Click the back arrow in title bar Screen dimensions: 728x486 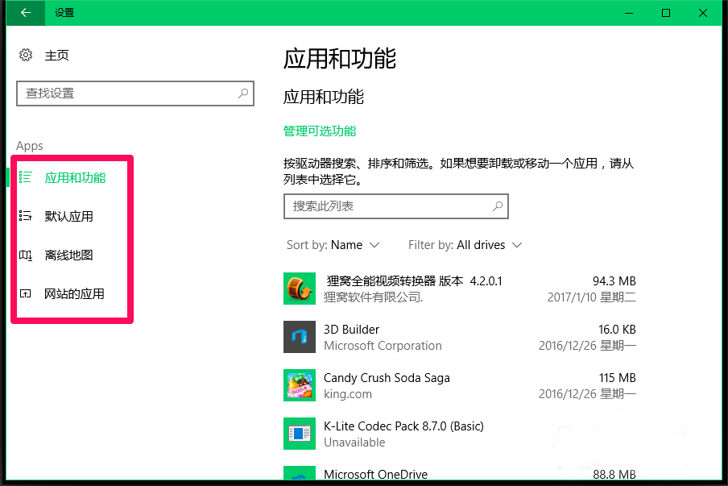click(x=26, y=13)
